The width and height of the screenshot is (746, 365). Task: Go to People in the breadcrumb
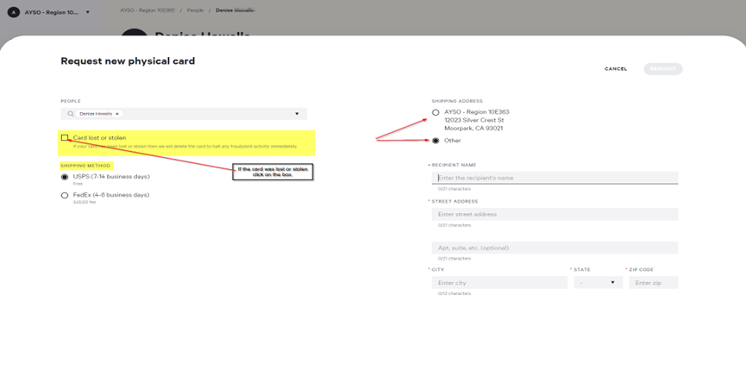[195, 10]
